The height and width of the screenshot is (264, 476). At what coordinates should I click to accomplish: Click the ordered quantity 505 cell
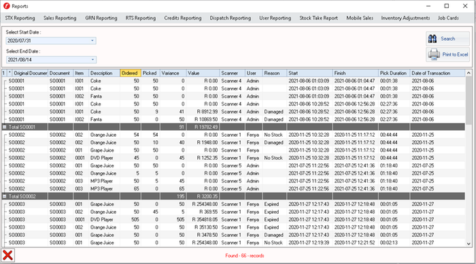point(131,219)
